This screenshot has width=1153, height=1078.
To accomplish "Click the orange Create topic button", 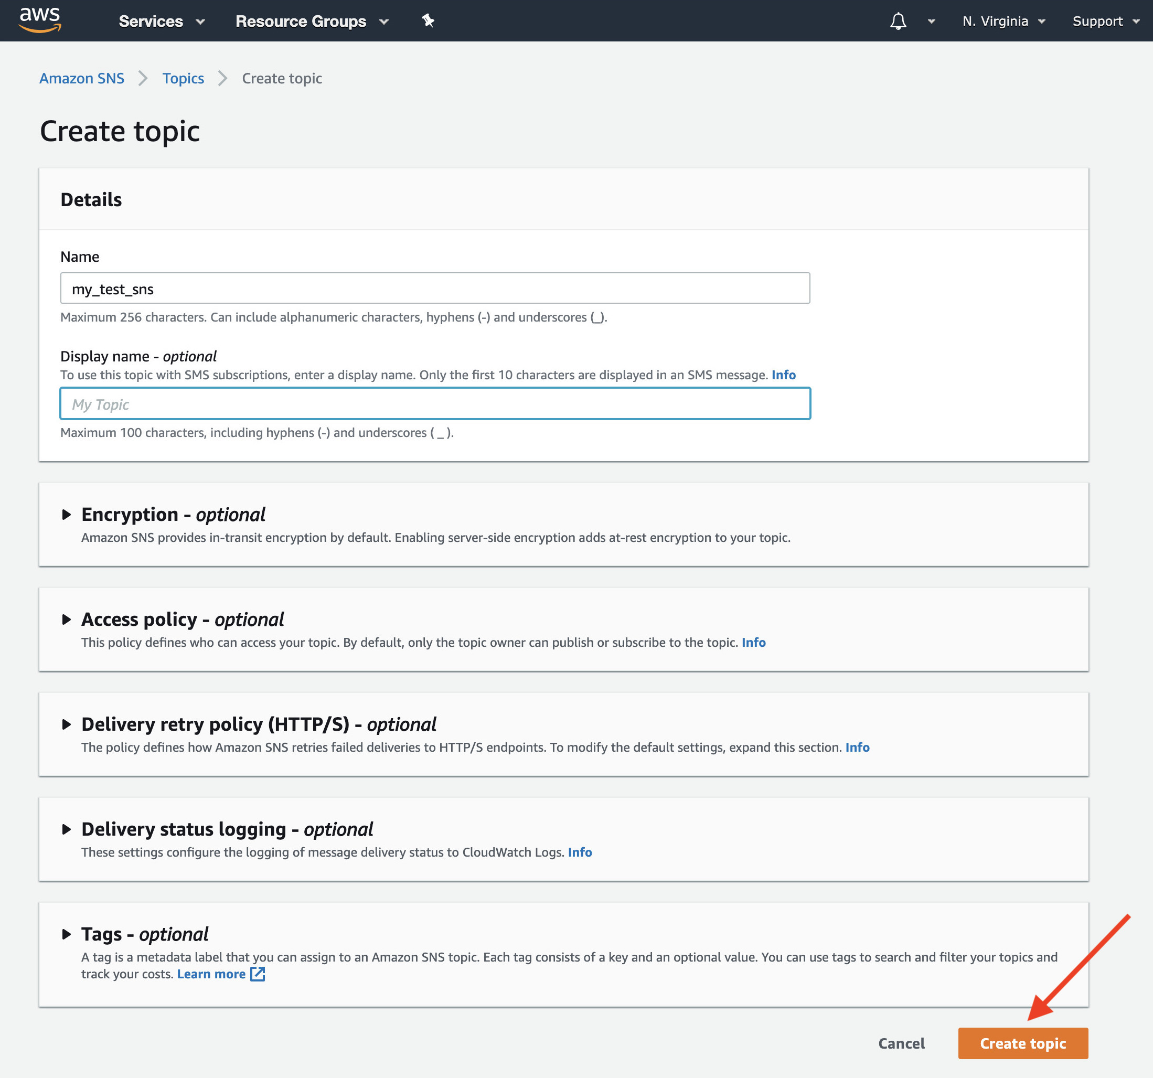I will [x=1023, y=1043].
